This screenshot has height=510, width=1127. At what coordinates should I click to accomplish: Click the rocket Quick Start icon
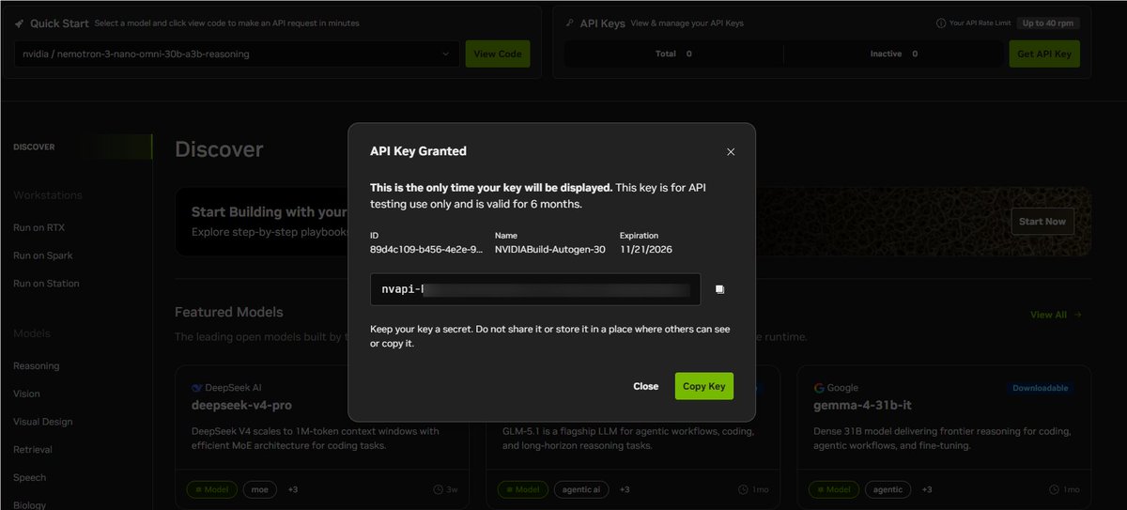click(20, 23)
